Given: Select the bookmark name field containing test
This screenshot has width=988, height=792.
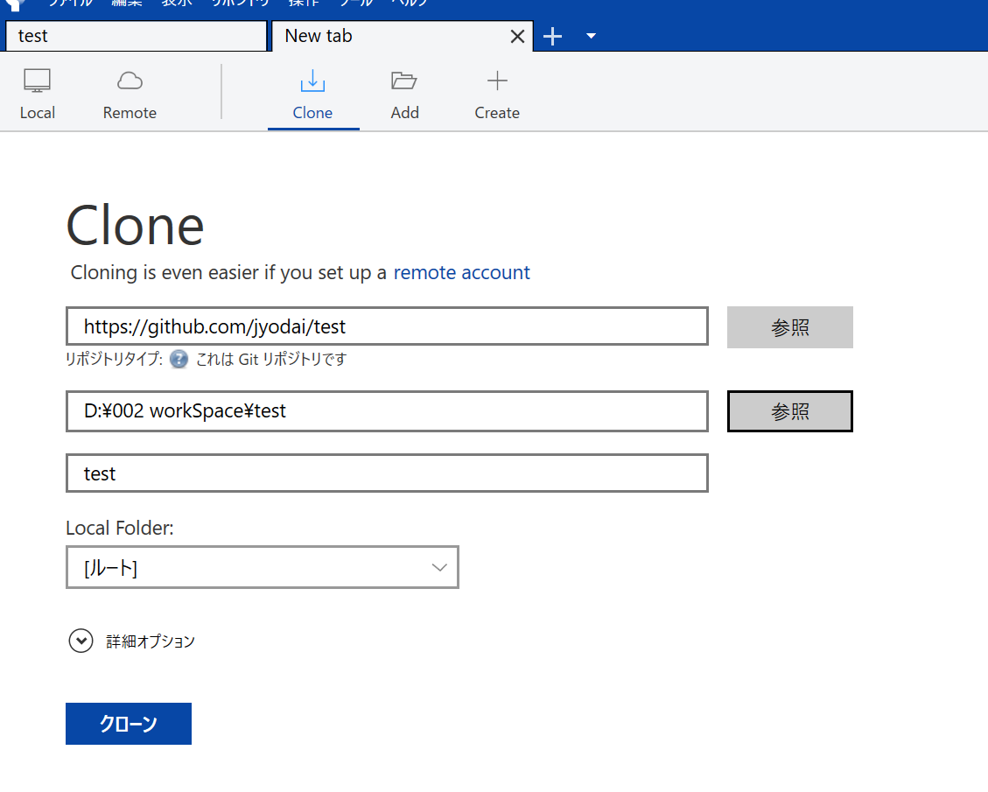Looking at the screenshot, I should point(385,473).
